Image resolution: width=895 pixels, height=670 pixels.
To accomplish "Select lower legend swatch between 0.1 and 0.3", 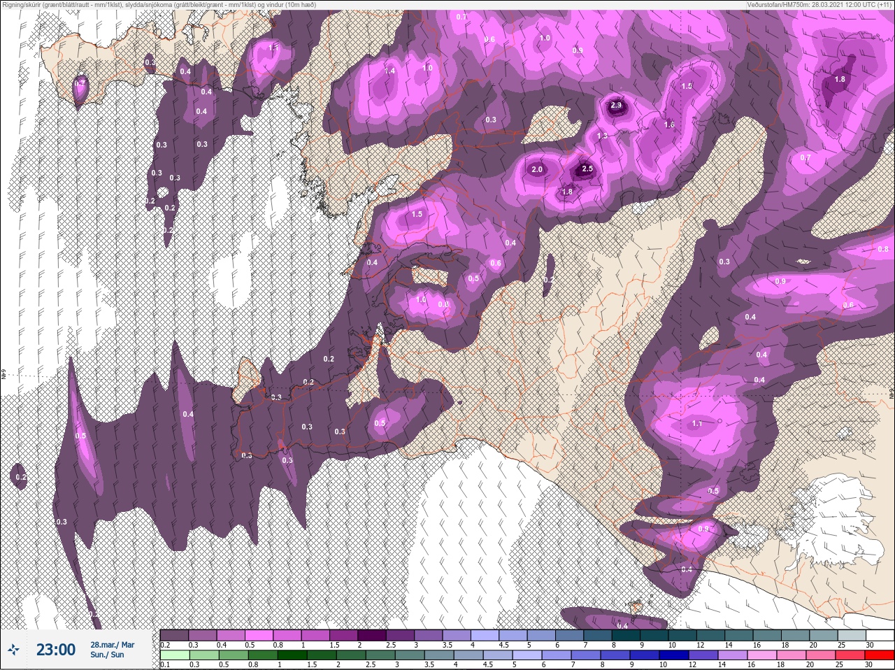I will pos(174,655).
